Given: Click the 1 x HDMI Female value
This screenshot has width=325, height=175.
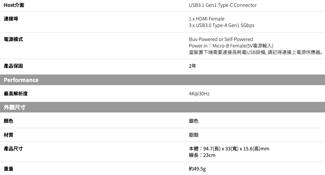Looking at the screenshot, I should click(x=206, y=19).
